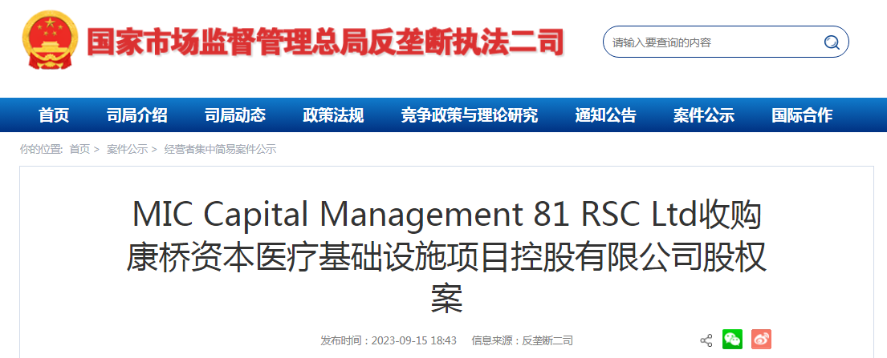Share the article via WeChat icon
Image resolution: width=887 pixels, height=358 pixels.
tap(733, 340)
